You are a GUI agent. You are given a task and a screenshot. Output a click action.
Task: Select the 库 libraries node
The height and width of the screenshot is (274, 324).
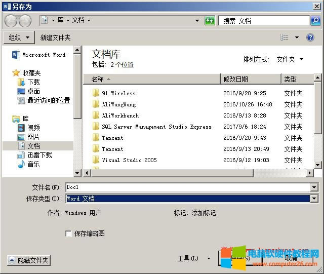pos(20,119)
